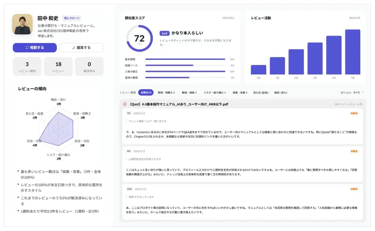Screen dimensions: 375x231
Task: Click the 相談する consult button
Action: pos(35,48)
